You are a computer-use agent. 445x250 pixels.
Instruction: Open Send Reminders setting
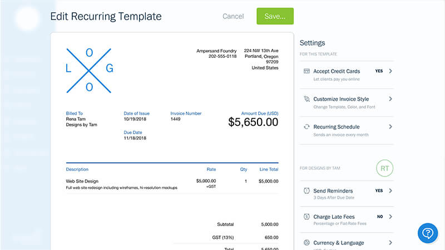(347, 194)
